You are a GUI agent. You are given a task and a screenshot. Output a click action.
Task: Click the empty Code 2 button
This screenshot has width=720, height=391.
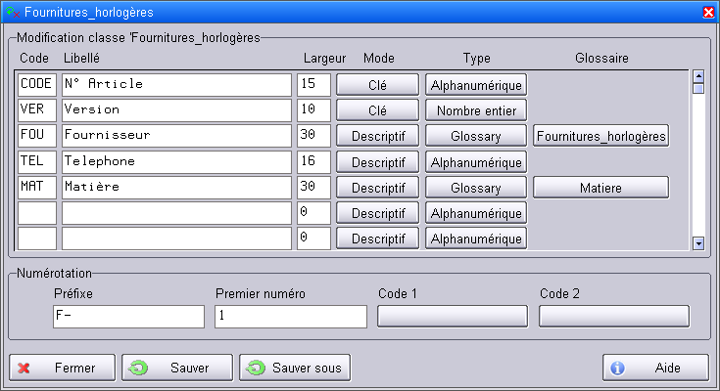pyautogui.click(x=614, y=317)
